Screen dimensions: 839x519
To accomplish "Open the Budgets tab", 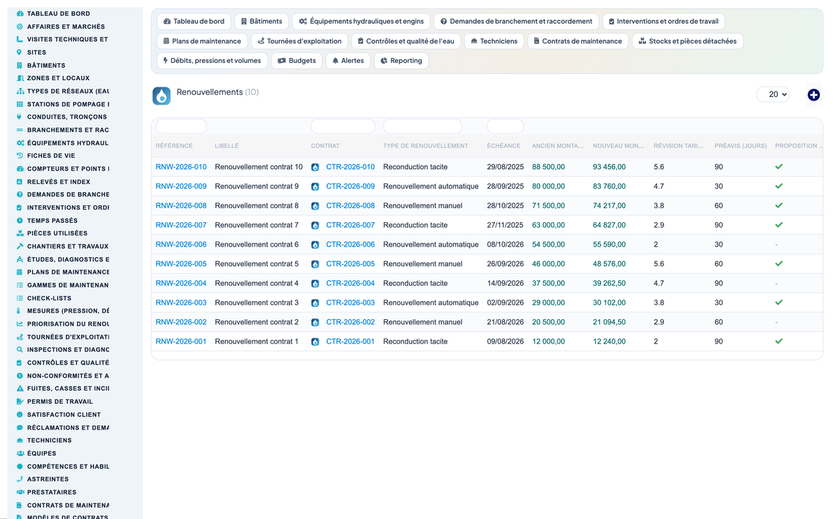I will coord(296,61).
